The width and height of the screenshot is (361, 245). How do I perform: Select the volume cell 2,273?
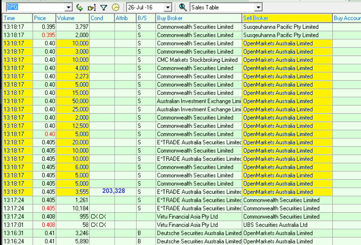[72, 76]
